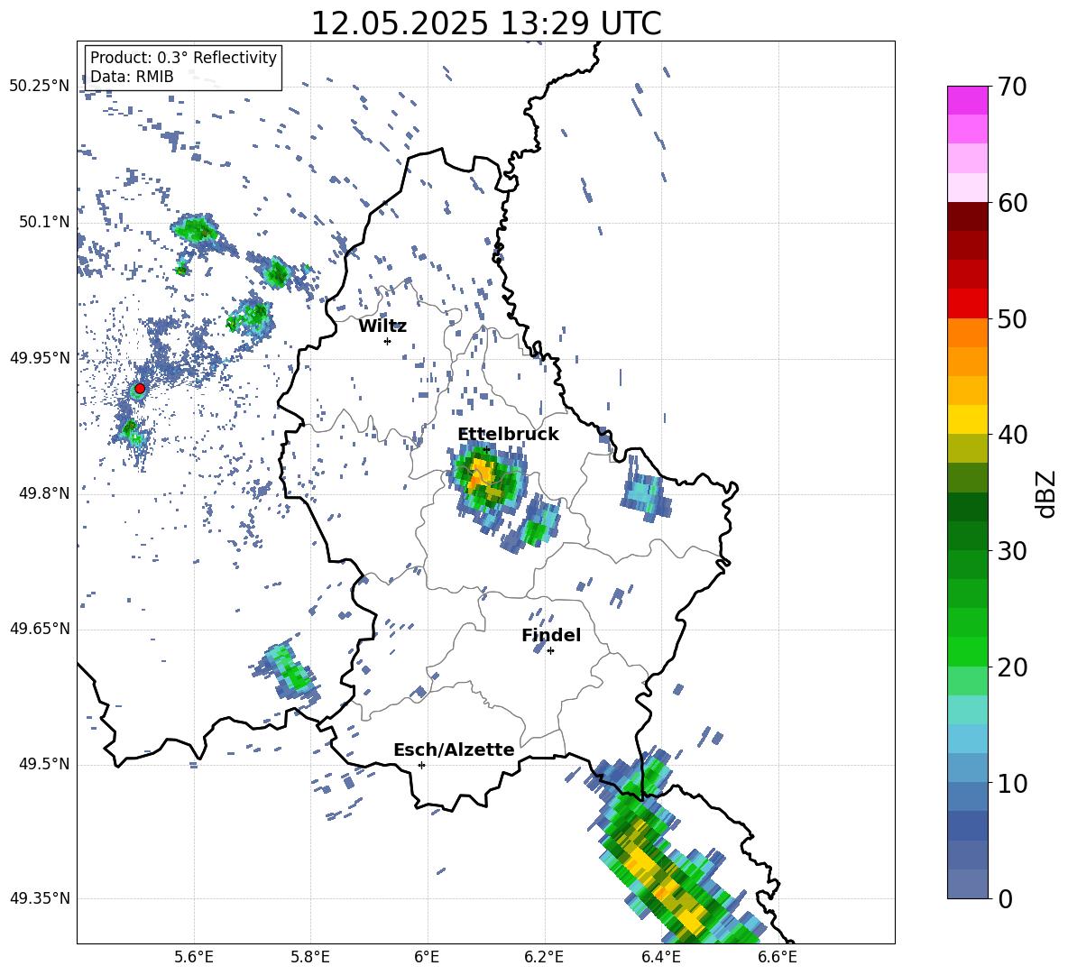This screenshot has width=1068, height=975.
Task: Click the Esch/Alzette city label
Action: click(454, 750)
